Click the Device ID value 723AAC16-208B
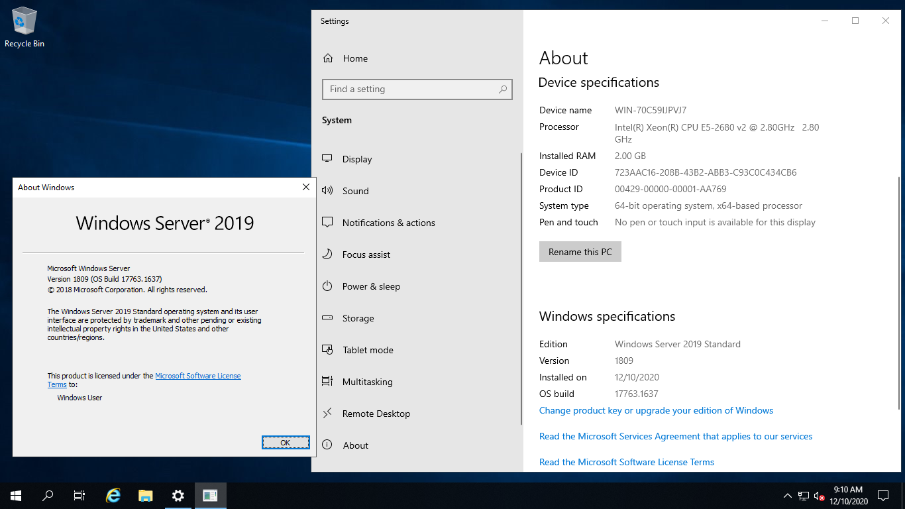The height and width of the screenshot is (509, 905). click(706, 172)
